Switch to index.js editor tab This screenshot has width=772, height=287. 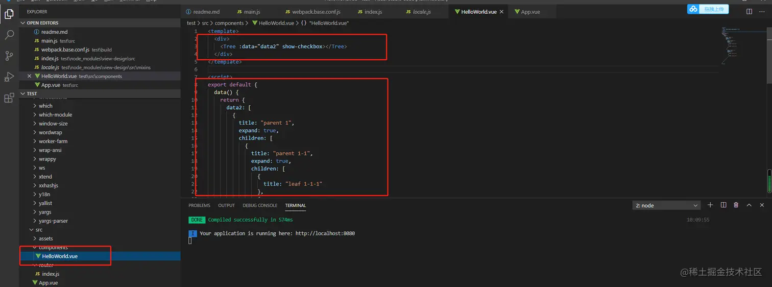tap(374, 12)
